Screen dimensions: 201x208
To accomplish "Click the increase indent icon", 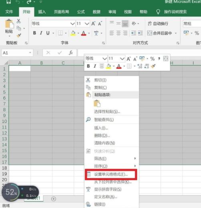I will click(140, 33).
